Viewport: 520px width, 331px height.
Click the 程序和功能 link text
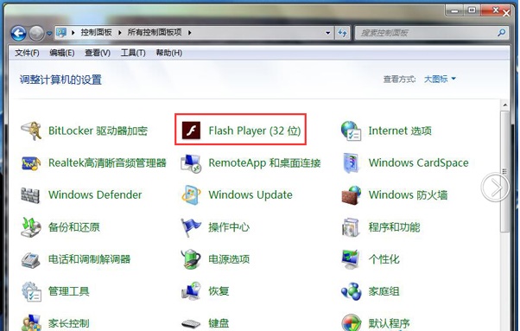394,227
